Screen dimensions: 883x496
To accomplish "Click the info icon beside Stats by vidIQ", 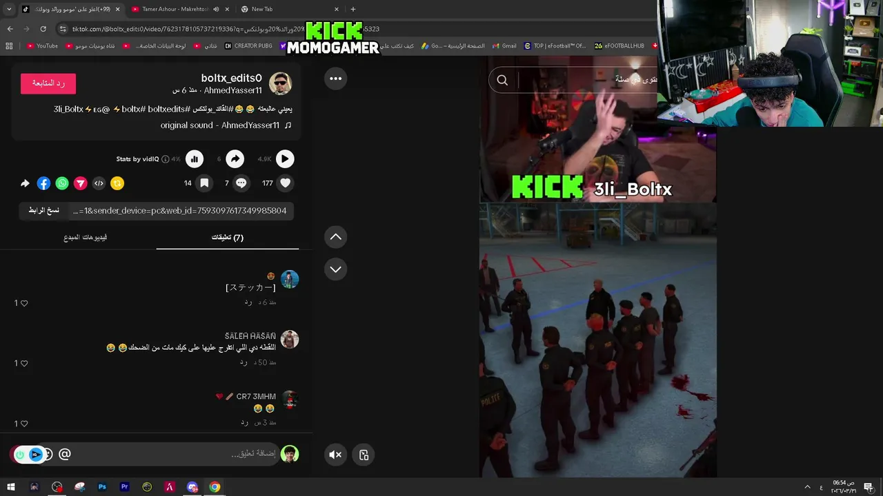I will (x=165, y=159).
